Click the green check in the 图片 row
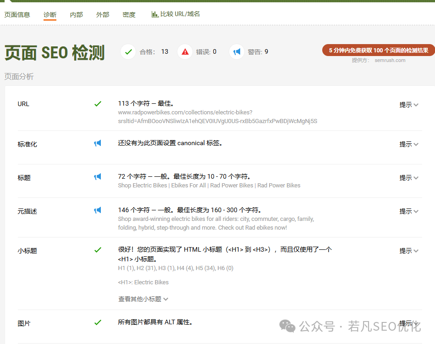The width and height of the screenshot is (435, 344). point(98,322)
